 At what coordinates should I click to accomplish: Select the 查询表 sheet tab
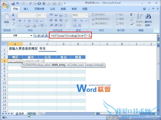click(20, 114)
